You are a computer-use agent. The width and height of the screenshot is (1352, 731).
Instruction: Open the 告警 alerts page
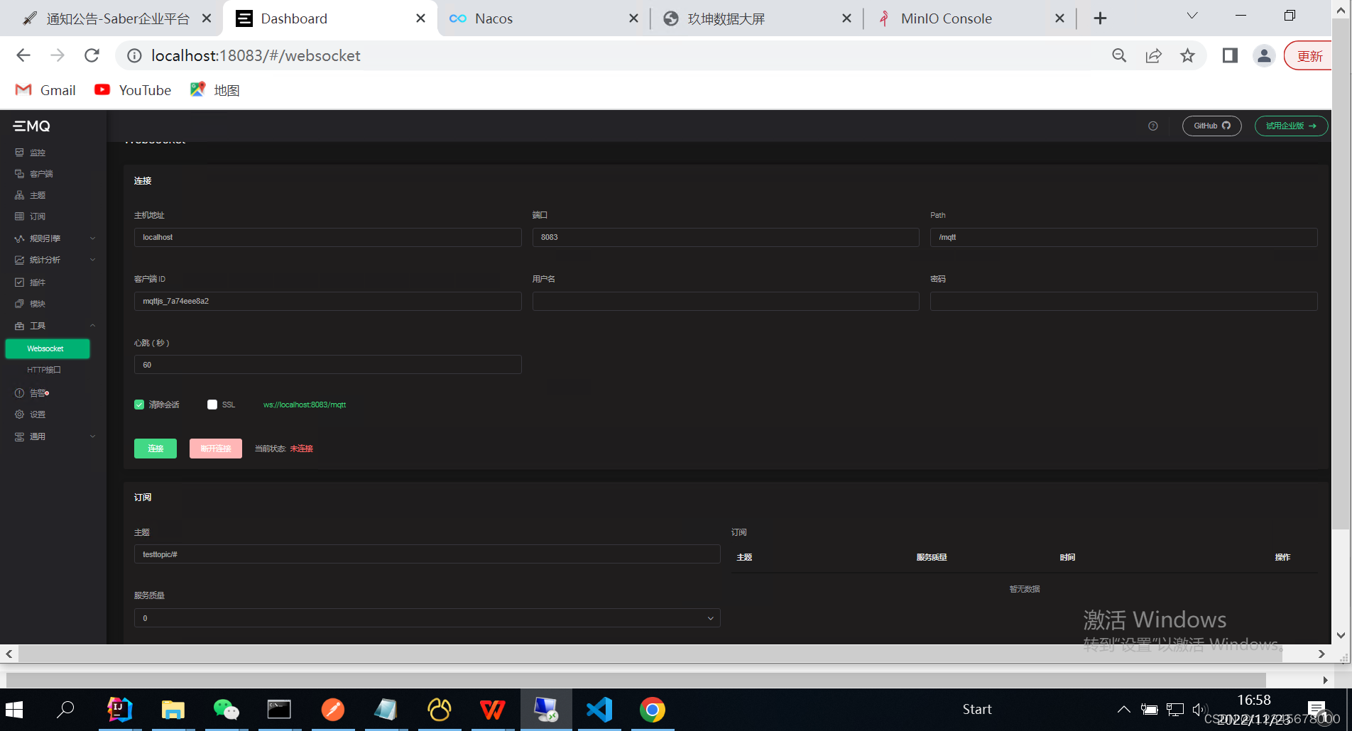[38, 392]
